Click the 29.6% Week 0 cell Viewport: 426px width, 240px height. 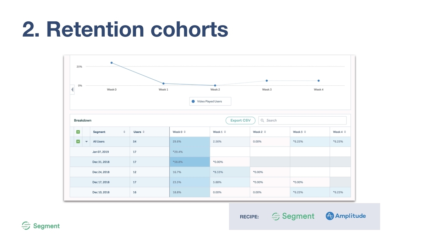pos(190,142)
